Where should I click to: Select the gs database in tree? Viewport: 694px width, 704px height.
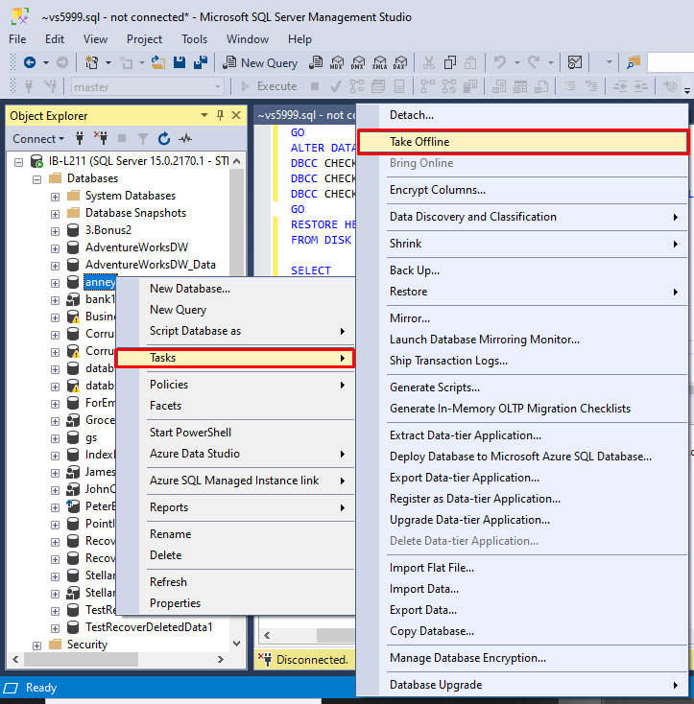tap(91, 437)
